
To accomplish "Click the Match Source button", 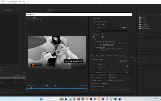I will click(123, 61).
